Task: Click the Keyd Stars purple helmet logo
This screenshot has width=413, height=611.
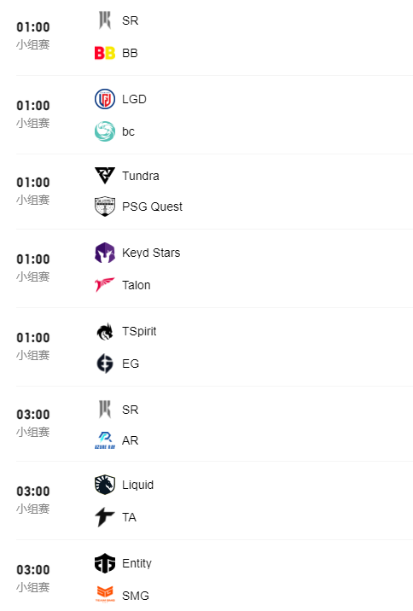Action: point(105,253)
